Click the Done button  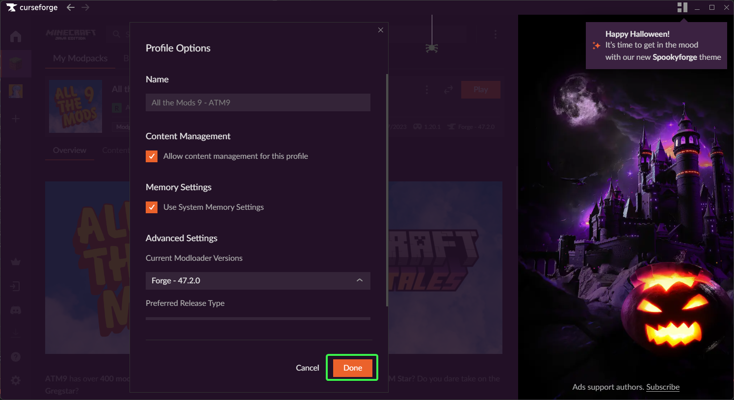point(352,368)
